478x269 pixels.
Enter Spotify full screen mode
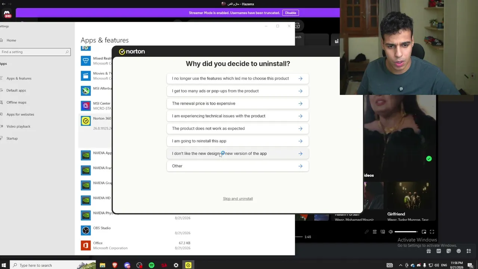coord(432,232)
